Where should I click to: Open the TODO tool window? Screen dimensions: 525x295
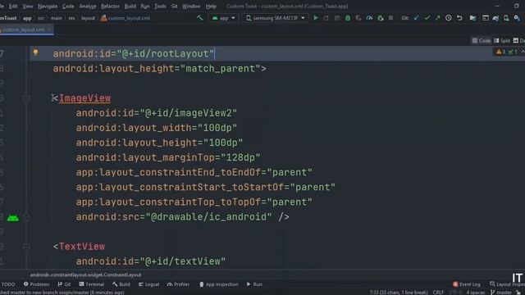pyautogui.click(x=8, y=284)
